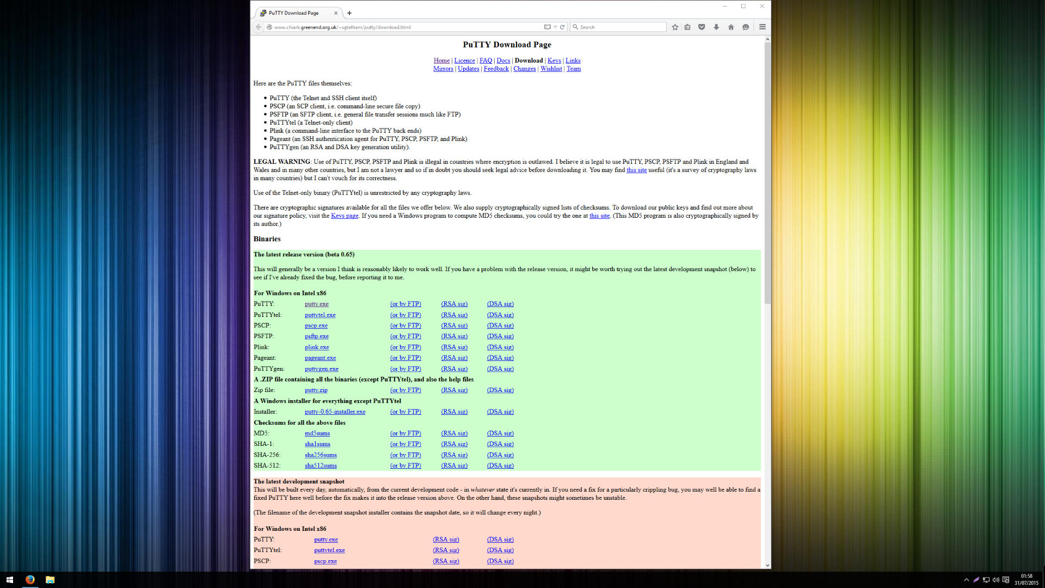Screen dimensions: 1045x588
Task: Download puttytel.exe from release version
Action: pos(320,315)
